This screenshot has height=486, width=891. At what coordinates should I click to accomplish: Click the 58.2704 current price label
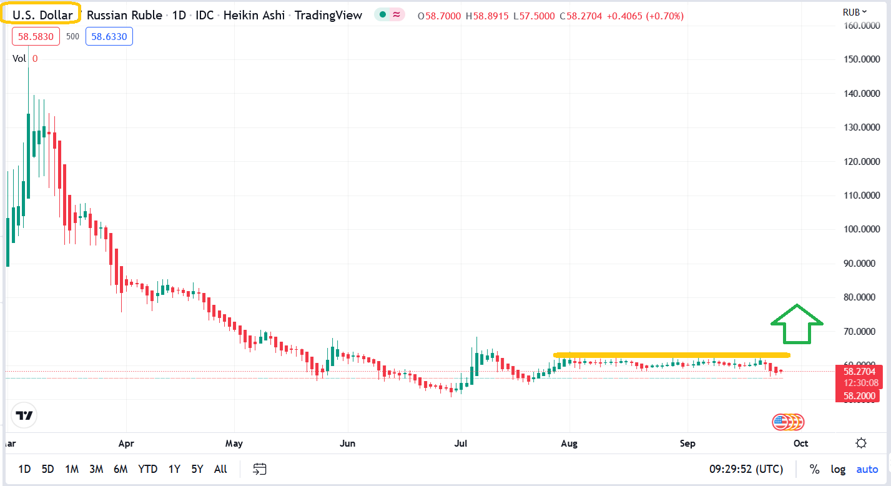pos(861,371)
